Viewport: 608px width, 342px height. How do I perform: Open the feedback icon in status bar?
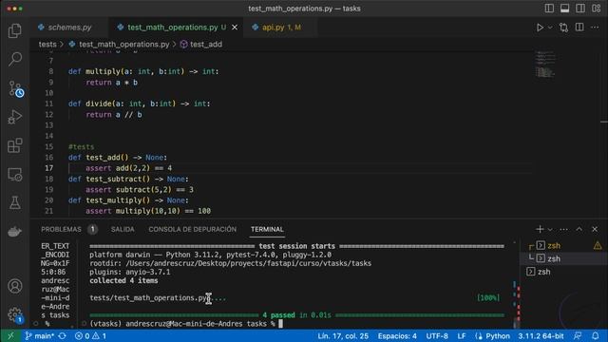[578, 335]
